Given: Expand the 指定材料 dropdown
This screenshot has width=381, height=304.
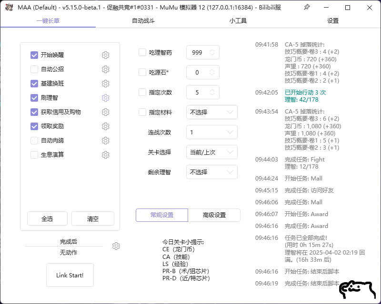Looking at the screenshot, I should 211,113.
